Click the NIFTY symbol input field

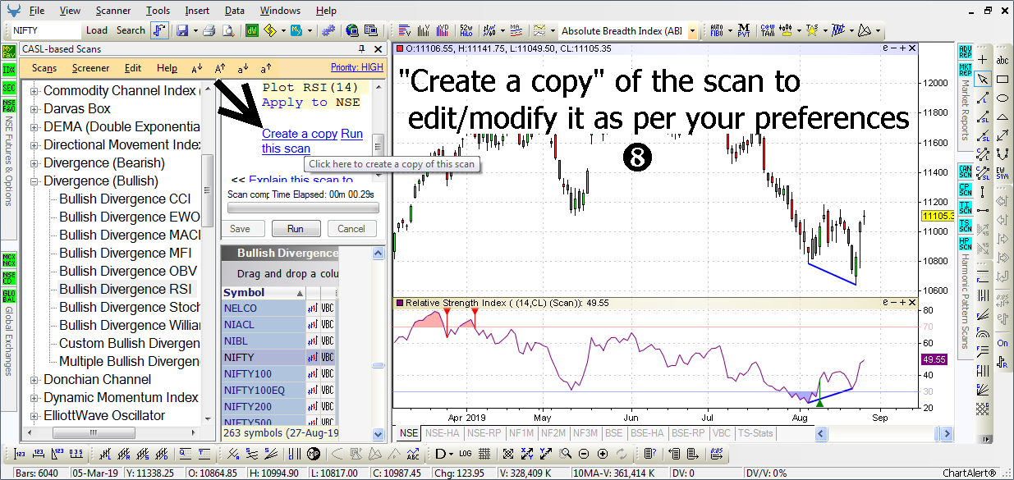point(45,30)
